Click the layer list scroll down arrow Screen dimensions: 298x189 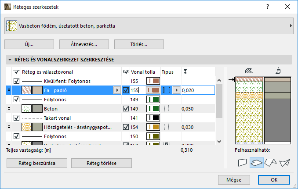pos(219,142)
